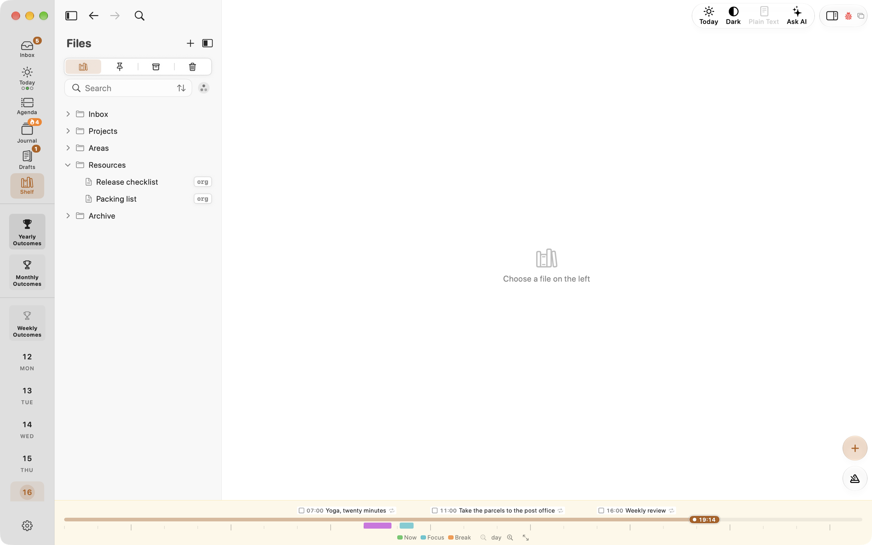Toggle the left sidebar panel icon
This screenshot has height=545, width=872.
click(71, 16)
